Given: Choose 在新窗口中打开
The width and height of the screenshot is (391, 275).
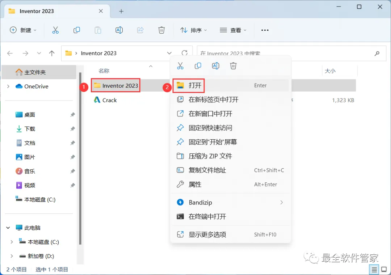Looking at the screenshot, I should tap(230, 114).
